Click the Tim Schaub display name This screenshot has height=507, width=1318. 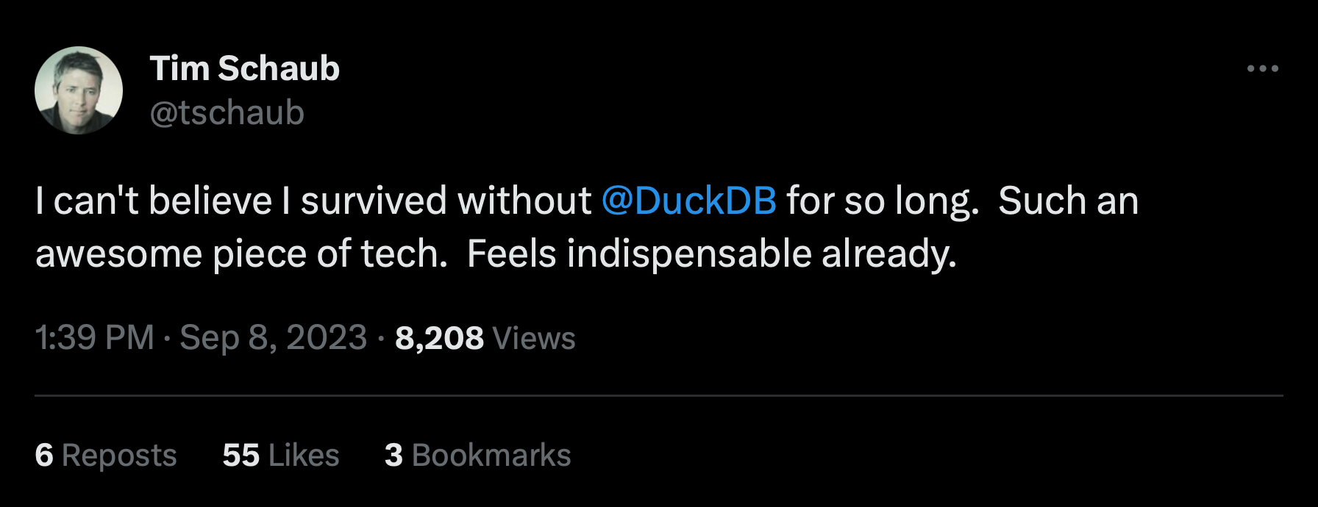point(246,68)
